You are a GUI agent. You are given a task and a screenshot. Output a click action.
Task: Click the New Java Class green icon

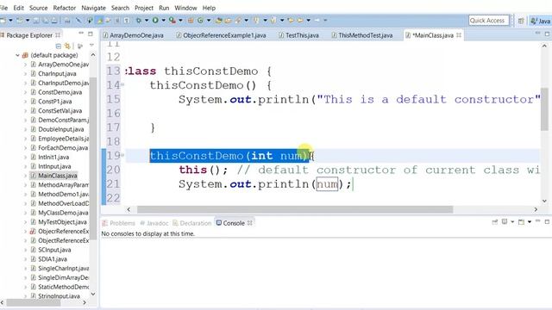click(x=200, y=21)
